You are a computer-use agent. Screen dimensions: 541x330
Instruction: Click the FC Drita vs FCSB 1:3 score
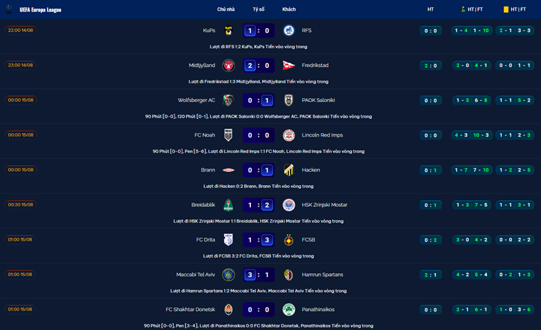258,240
